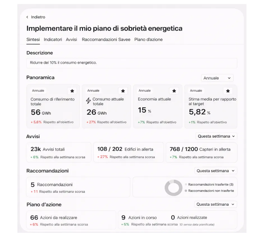Viewport: 264px width, 237px height.
Task: Star the Economia attuale card
Action: 174,91
